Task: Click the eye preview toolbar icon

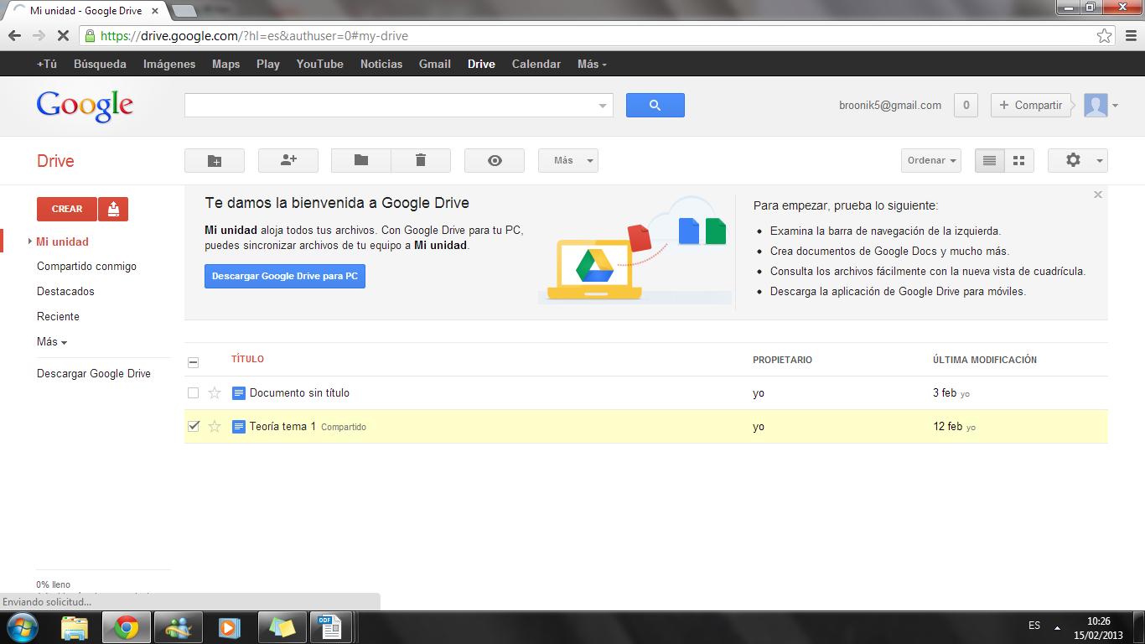Action: [x=495, y=160]
